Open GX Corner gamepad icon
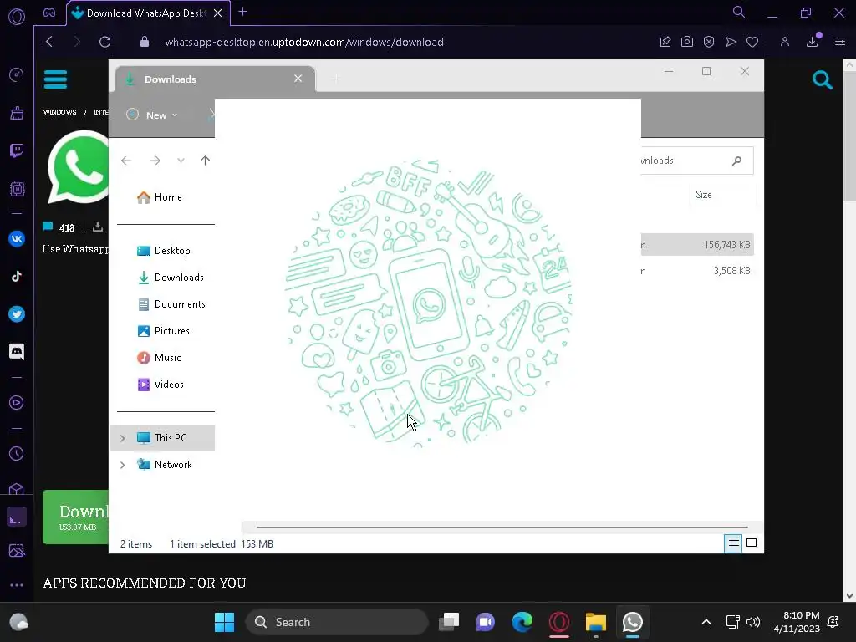856x642 pixels. [x=49, y=13]
